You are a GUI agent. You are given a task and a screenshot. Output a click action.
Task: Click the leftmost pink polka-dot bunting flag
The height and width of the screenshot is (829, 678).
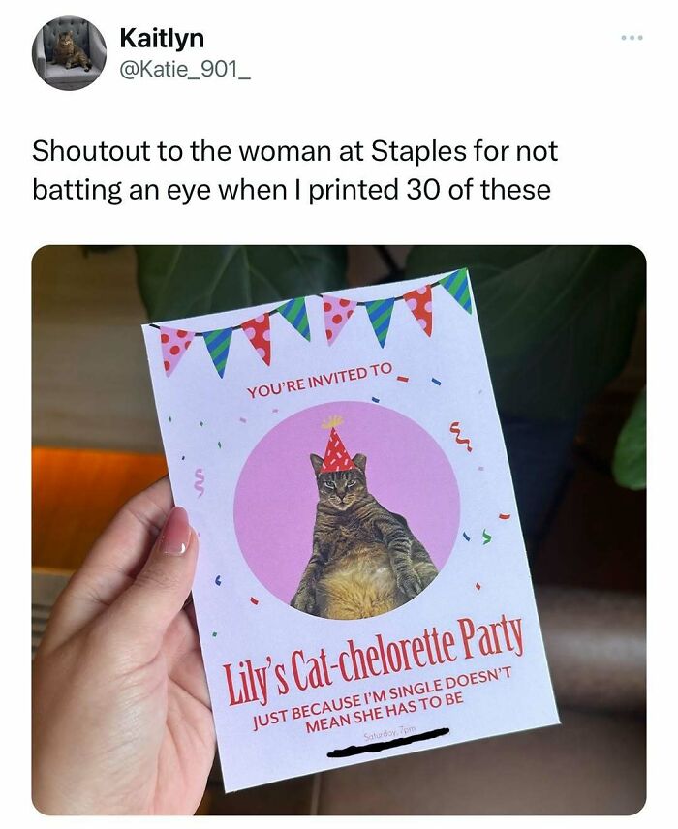tap(174, 349)
